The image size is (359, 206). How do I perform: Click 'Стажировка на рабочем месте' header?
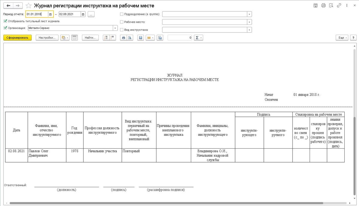click(318, 114)
